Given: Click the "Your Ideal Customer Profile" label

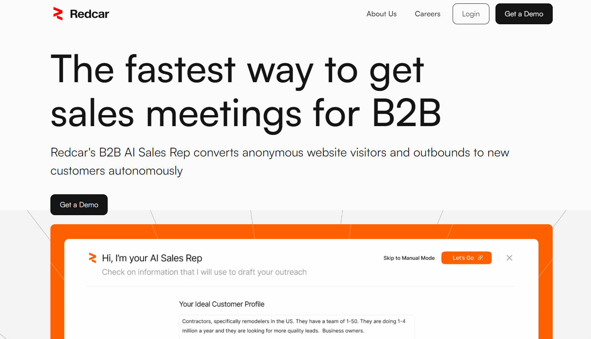Looking at the screenshot, I should coord(221,304).
